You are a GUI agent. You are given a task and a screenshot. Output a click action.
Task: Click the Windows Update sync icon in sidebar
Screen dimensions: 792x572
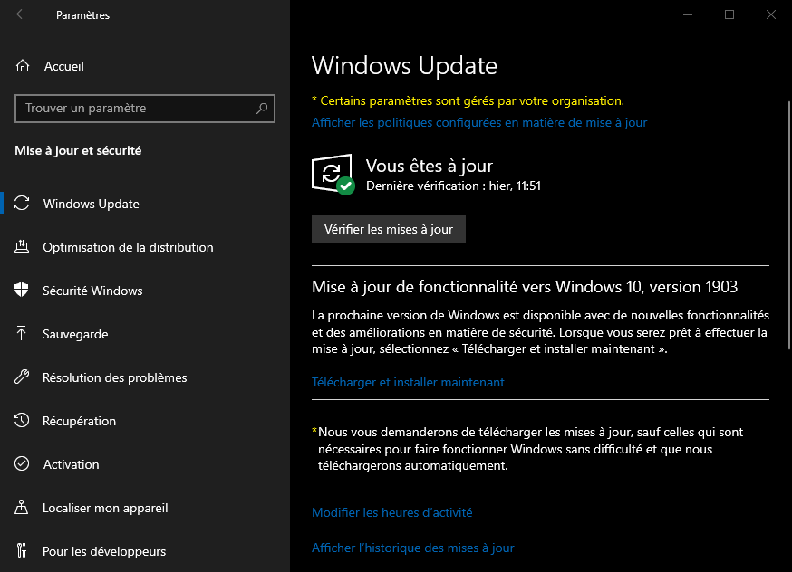22,204
